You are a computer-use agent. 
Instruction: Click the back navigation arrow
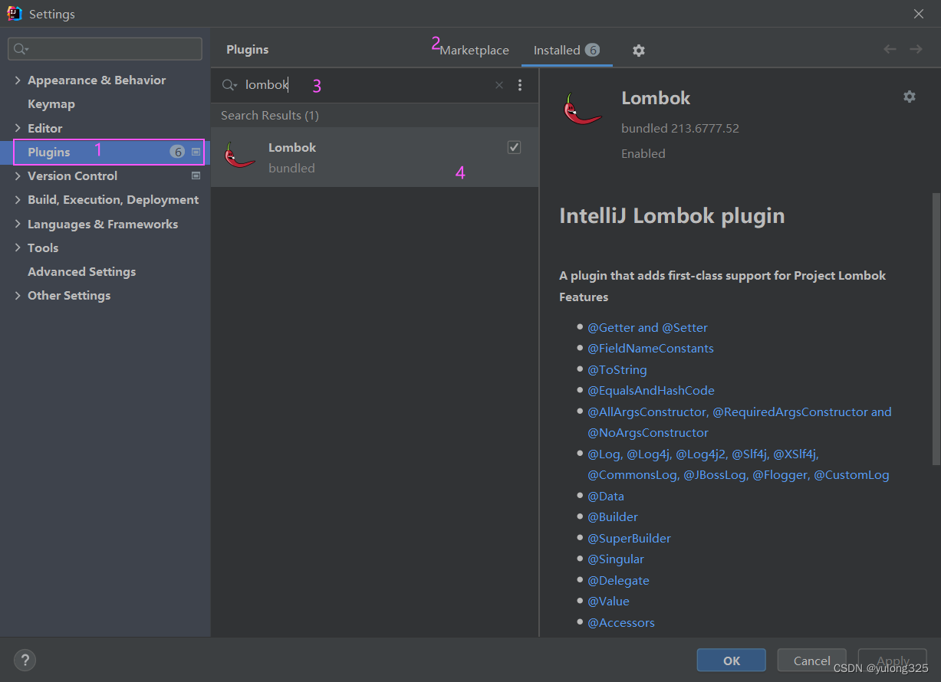coord(890,50)
